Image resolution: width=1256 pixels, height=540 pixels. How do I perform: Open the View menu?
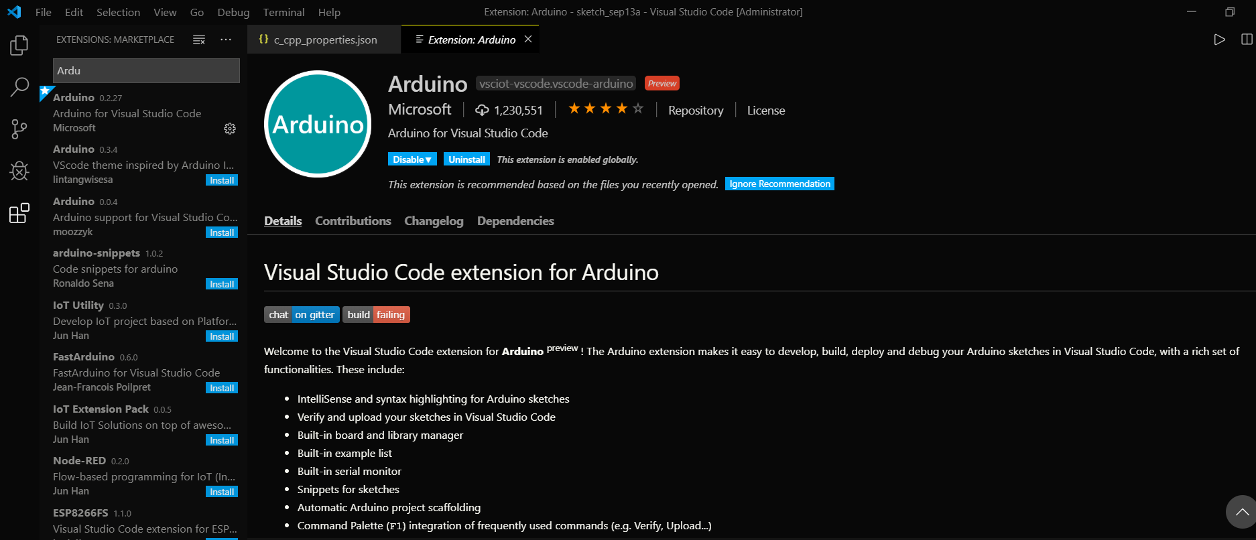point(165,12)
